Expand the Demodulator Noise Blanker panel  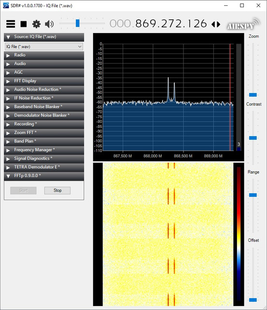pos(44,115)
